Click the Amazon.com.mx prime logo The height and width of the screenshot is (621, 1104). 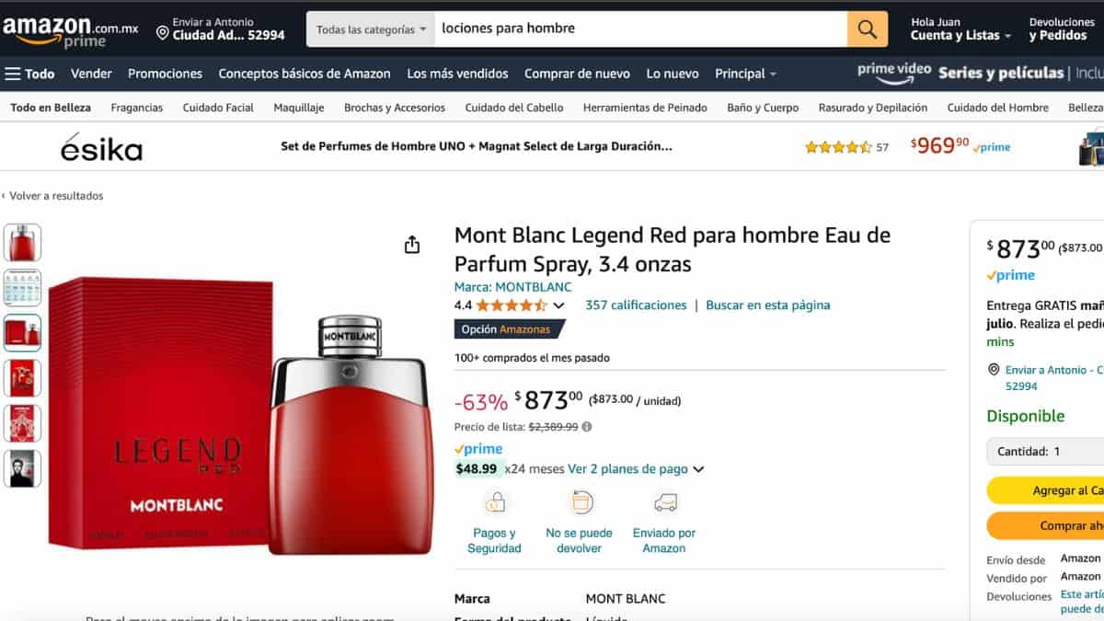pyautogui.click(x=70, y=31)
